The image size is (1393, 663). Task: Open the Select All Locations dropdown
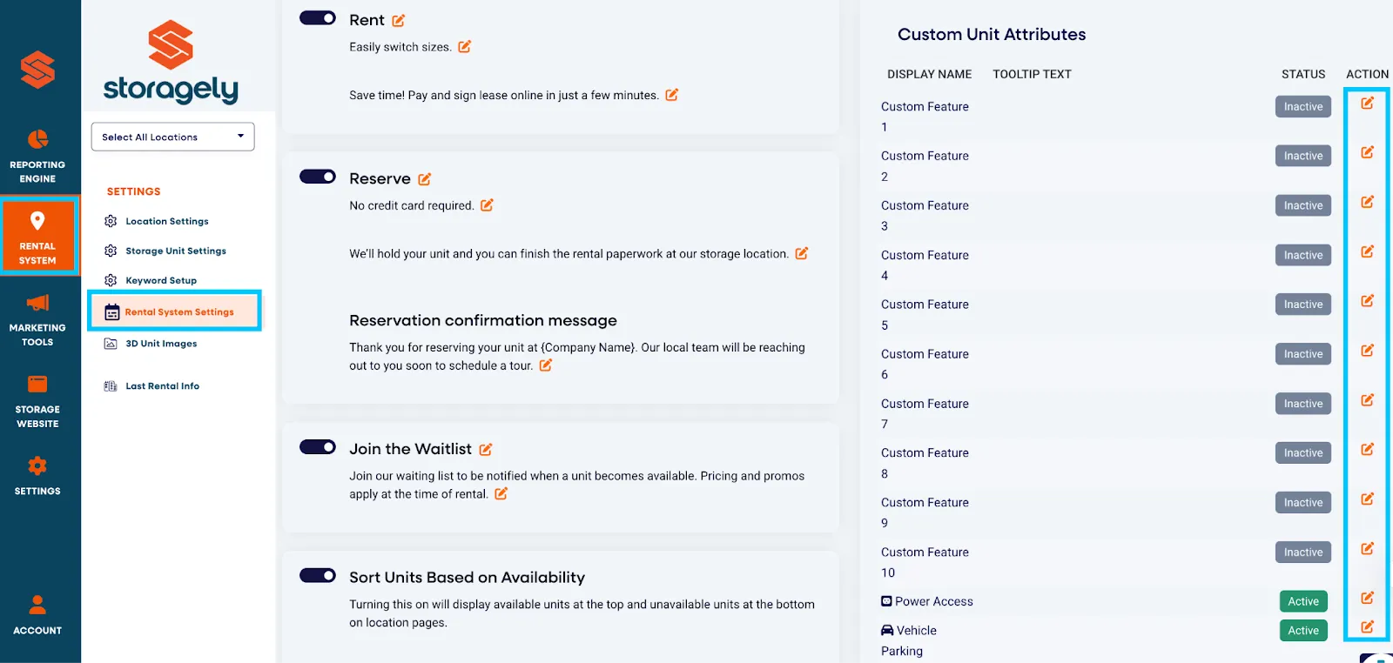[x=173, y=137]
